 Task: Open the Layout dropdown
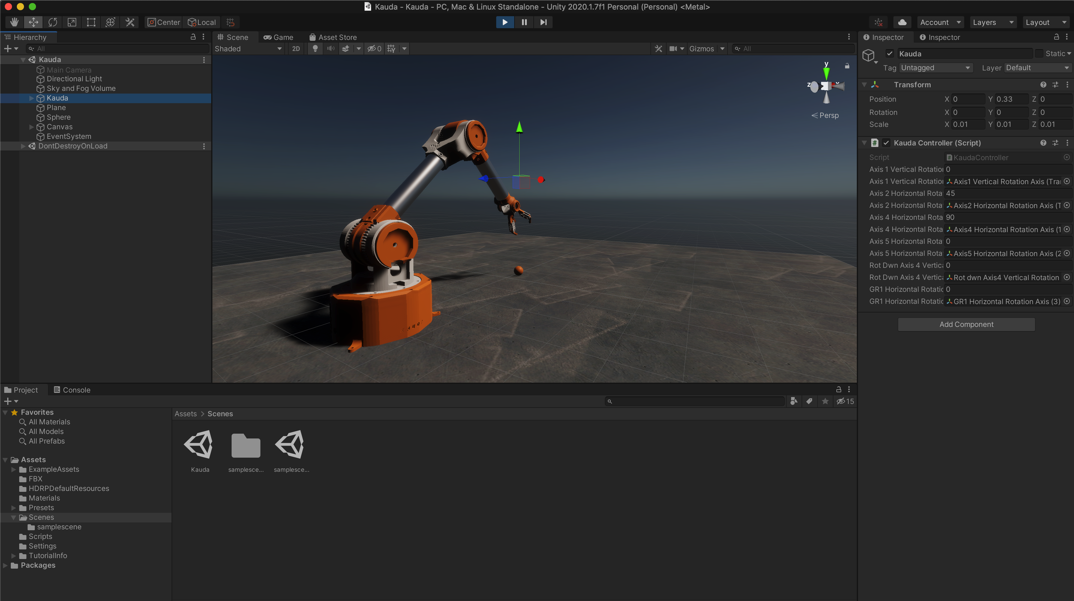point(1045,22)
